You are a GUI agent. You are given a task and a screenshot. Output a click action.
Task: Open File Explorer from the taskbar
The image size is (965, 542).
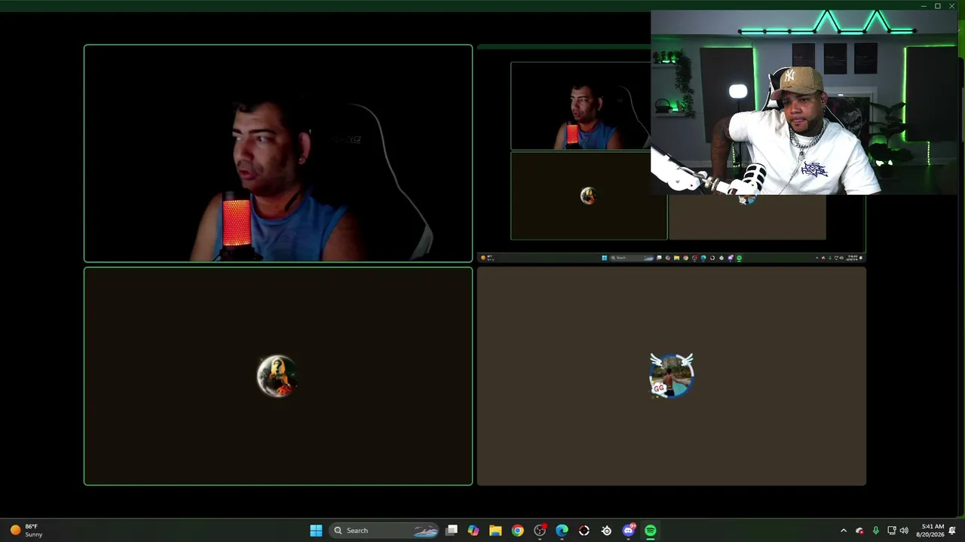click(495, 531)
